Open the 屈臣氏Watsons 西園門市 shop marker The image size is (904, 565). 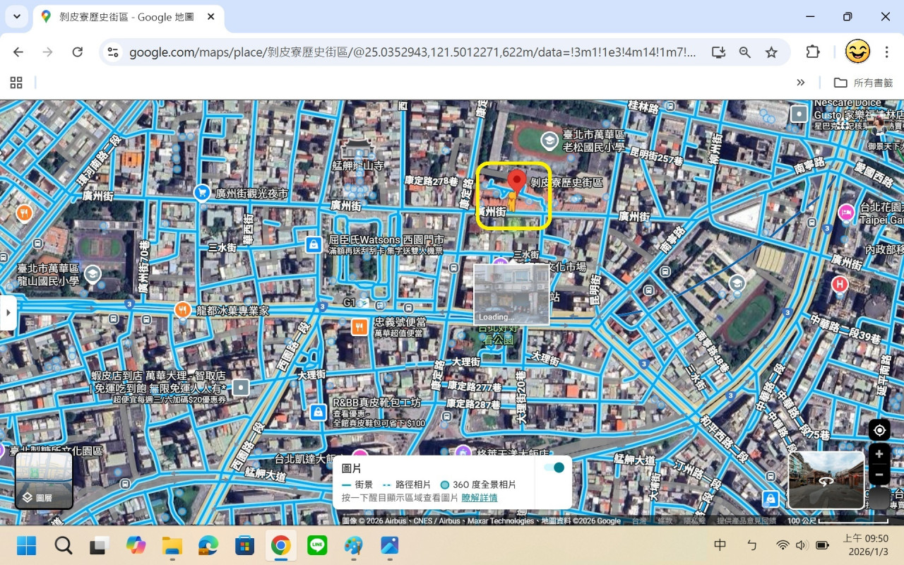pos(314,244)
